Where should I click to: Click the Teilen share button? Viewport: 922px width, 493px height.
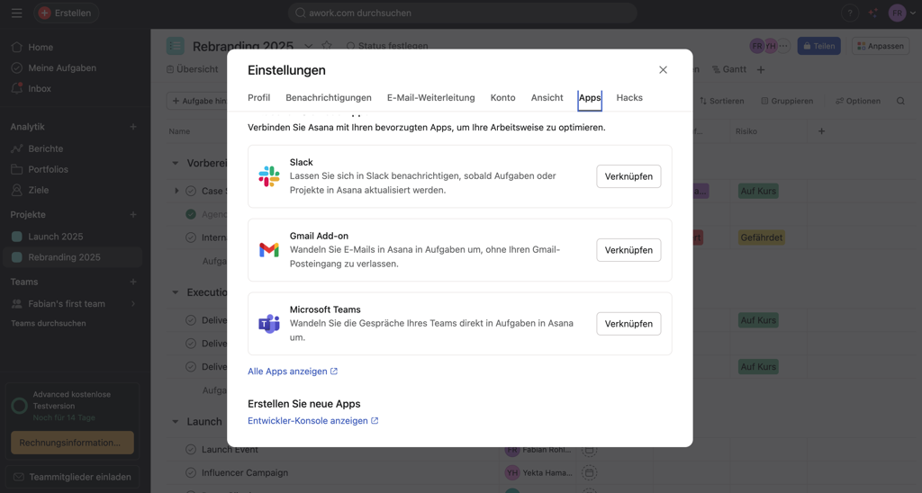coord(819,46)
